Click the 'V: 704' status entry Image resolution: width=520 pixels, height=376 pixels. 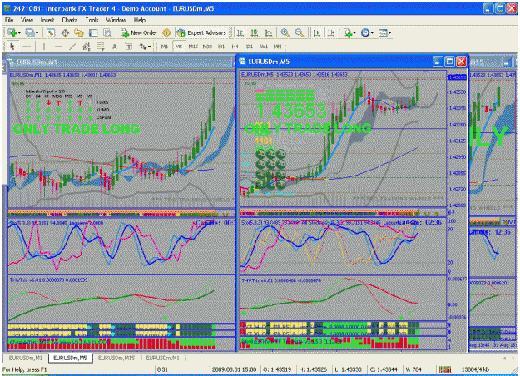(x=414, y=369)
